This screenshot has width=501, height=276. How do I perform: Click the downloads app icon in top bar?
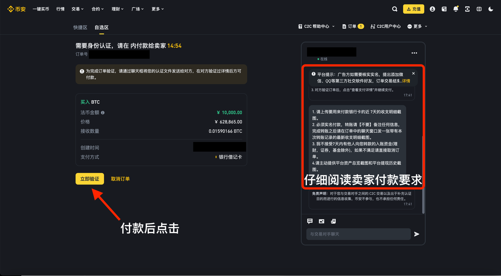[x=467, y=9]
